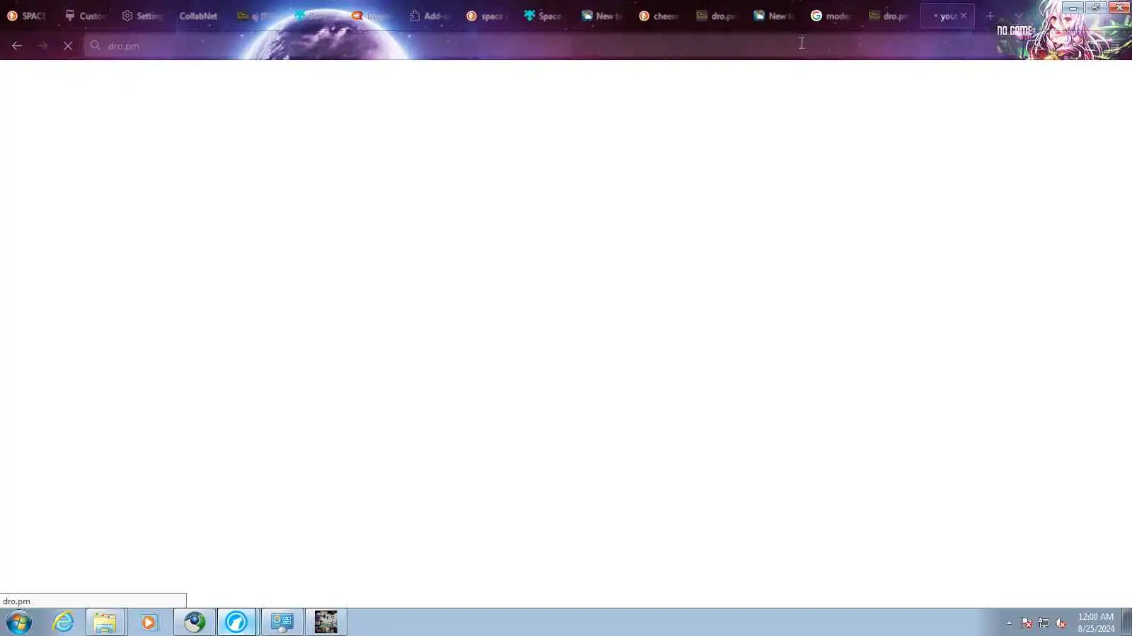Open Action Center flag icon

pos(1027,623)
